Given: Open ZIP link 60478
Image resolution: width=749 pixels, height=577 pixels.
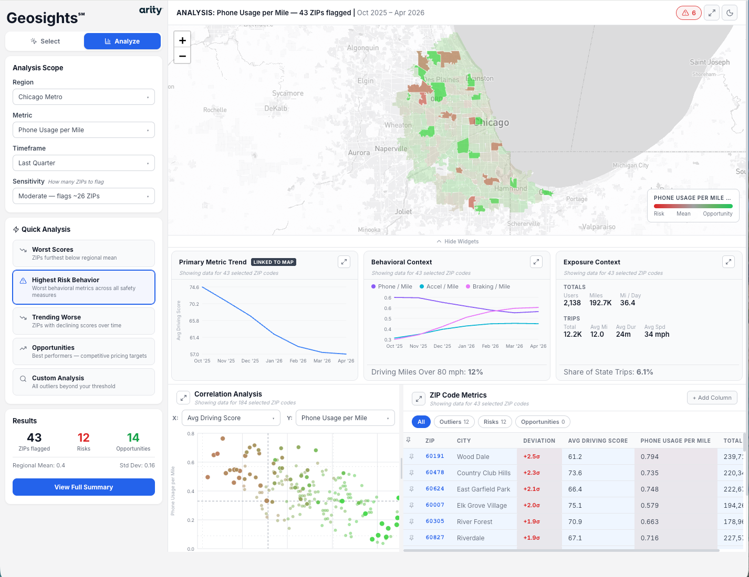Looking at the screenshot, I should click(x=435, y=473).
